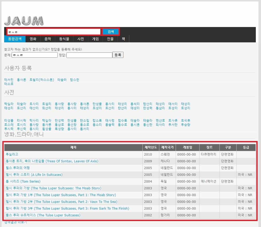Image resolution: width=261 pixels, height=227 pixels.
Task: Open Trees Of Syntax, Leaves Of Axis
Action: tap(52, 161)
